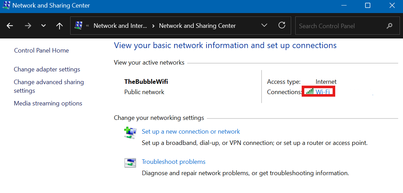Select the TheBubbleWifi network name
The width and height of the screenshot is (403, 193).
point(146,82)
